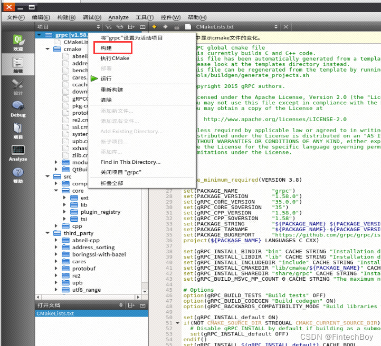Select the cares folder under third_party
Viewport: 381px width, 346px height.
(79, 261)
